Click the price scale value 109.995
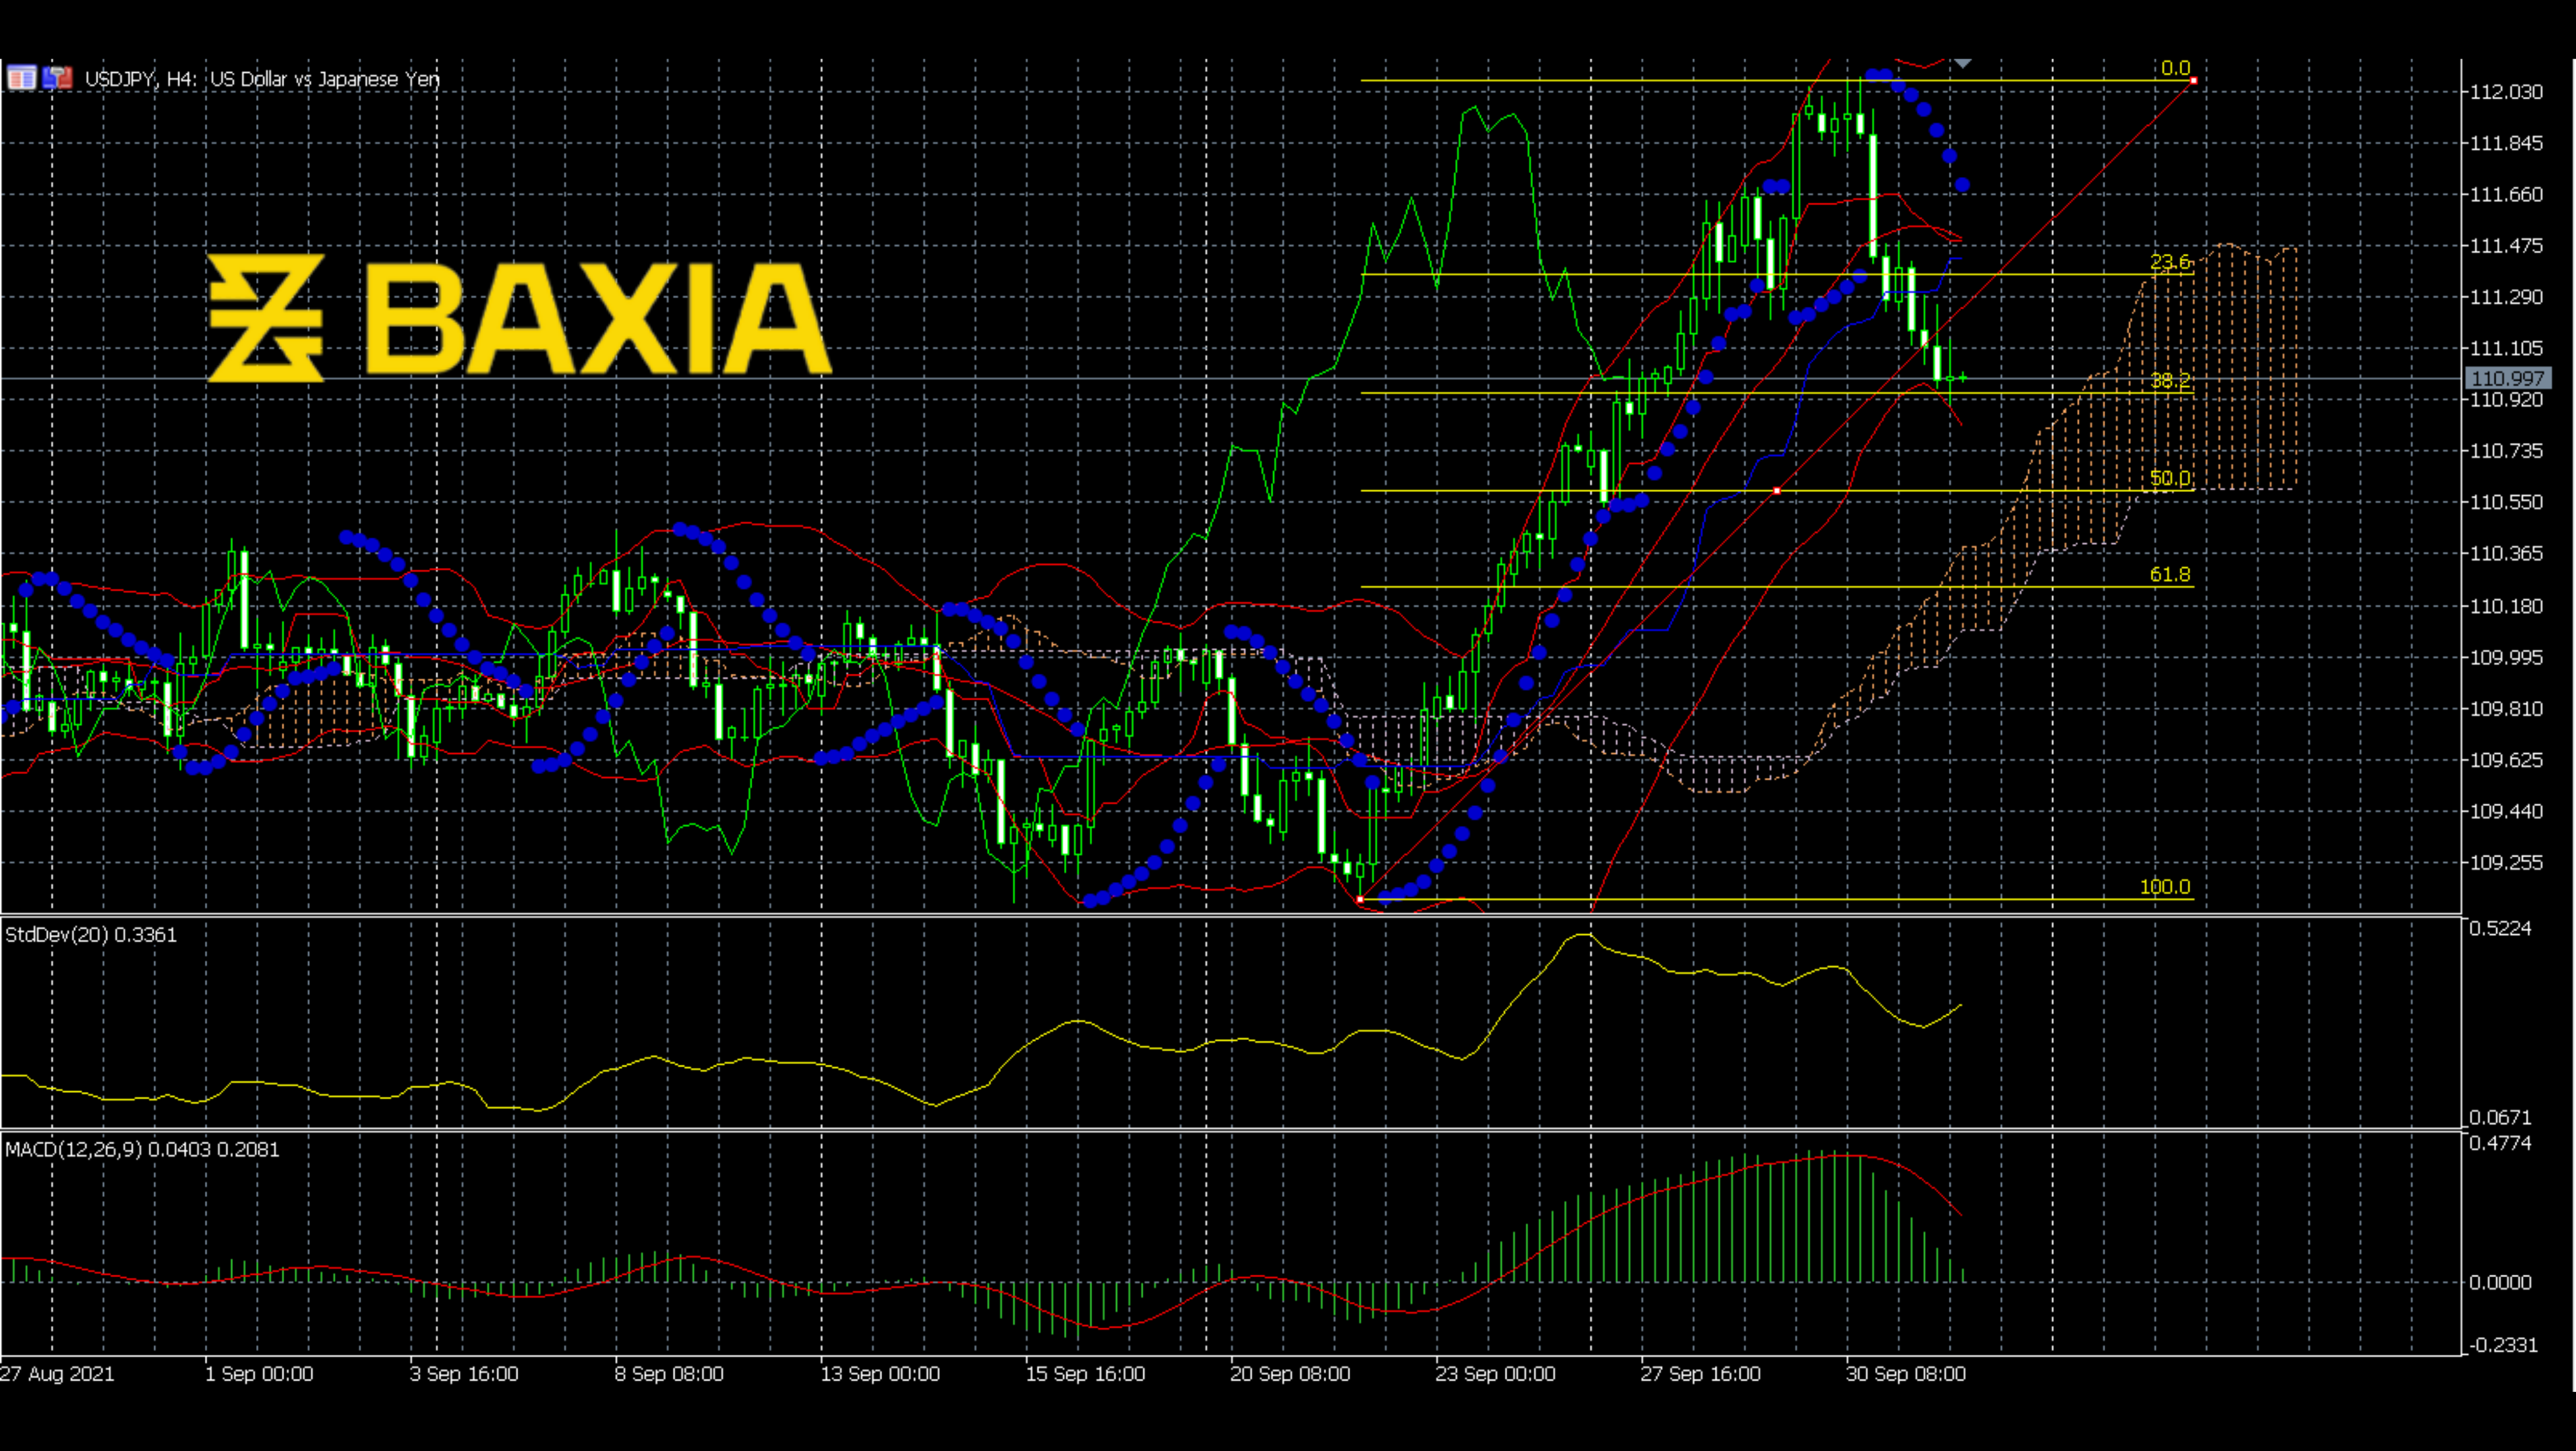The width and height of the screenshot is (2576, 1451). [2506, 657]
